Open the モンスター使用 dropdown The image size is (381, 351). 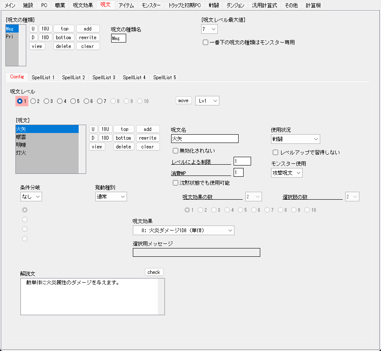[x=287, y=173]
